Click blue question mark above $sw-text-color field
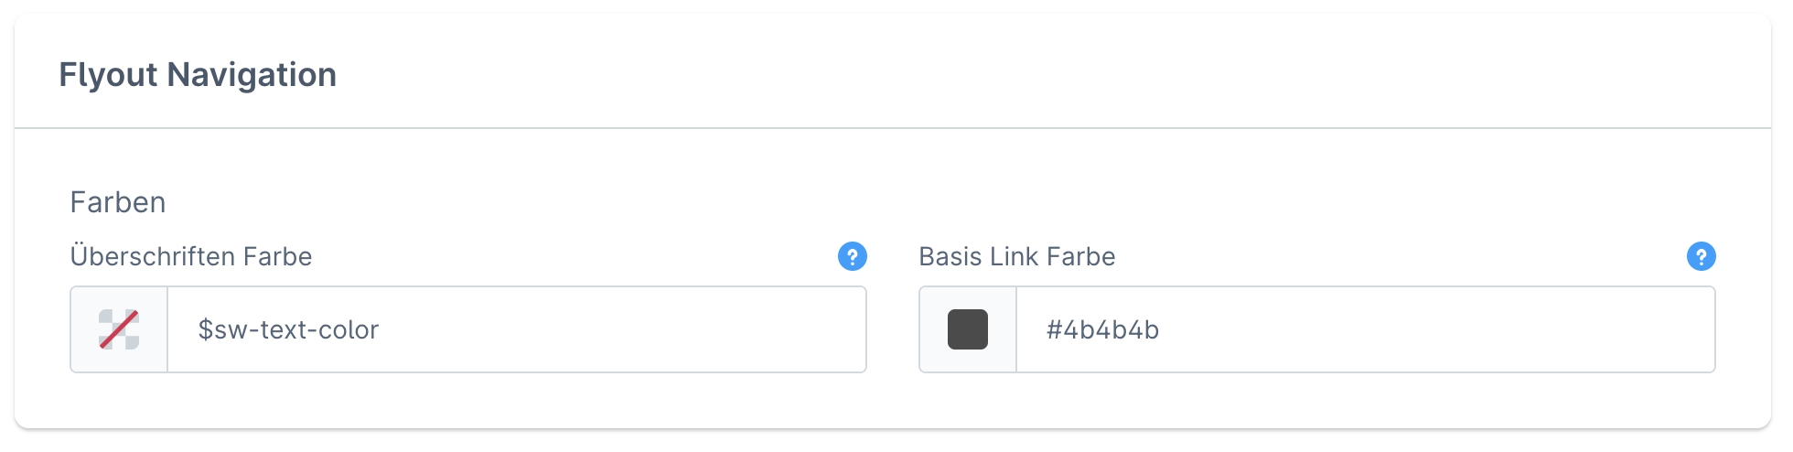The height and width of the screenshot is (452, 1793). (x=852, y=256)
